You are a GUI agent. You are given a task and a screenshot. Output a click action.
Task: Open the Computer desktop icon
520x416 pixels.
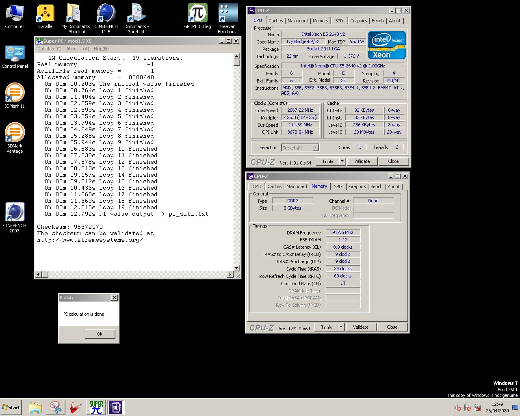point(15,16)
